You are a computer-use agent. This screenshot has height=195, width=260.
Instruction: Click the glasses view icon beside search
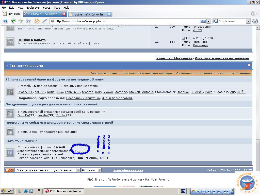tap(255, 21)
